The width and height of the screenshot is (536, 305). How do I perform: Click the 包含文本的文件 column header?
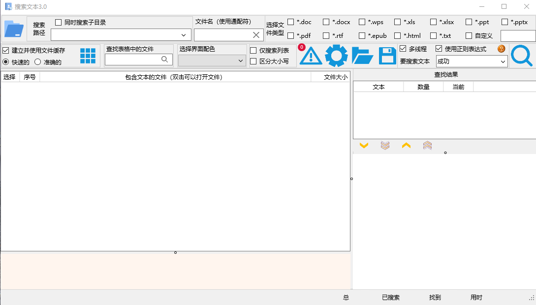175,77
